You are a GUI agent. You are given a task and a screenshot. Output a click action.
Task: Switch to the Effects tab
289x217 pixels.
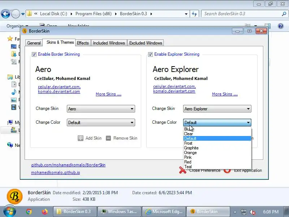point(83,43)
